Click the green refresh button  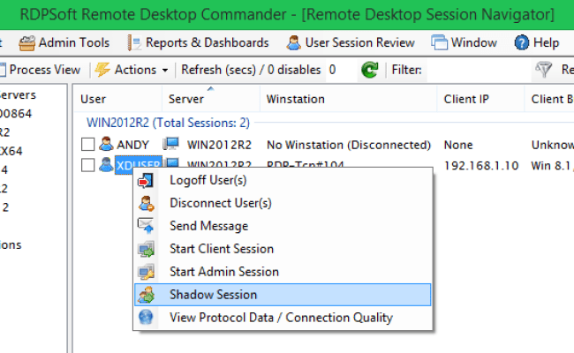point(370,70)
